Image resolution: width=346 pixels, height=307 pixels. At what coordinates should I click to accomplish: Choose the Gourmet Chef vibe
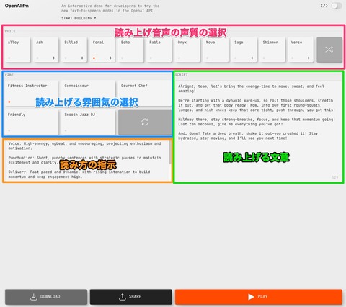click(145, 94)
